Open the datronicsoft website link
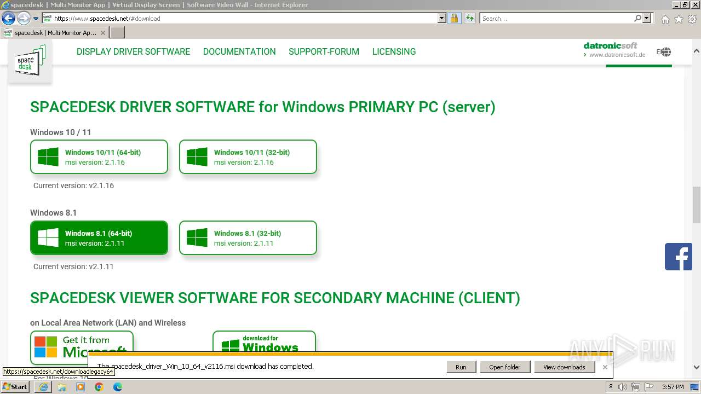This screenshot has height=394, width=701. pyautogui.click(x=614, y=50)
